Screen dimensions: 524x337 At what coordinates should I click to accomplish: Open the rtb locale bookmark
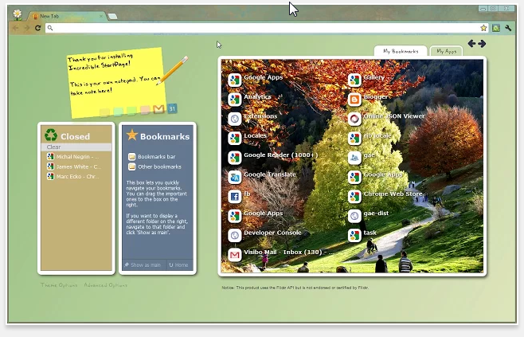click(x=370, y=137)
